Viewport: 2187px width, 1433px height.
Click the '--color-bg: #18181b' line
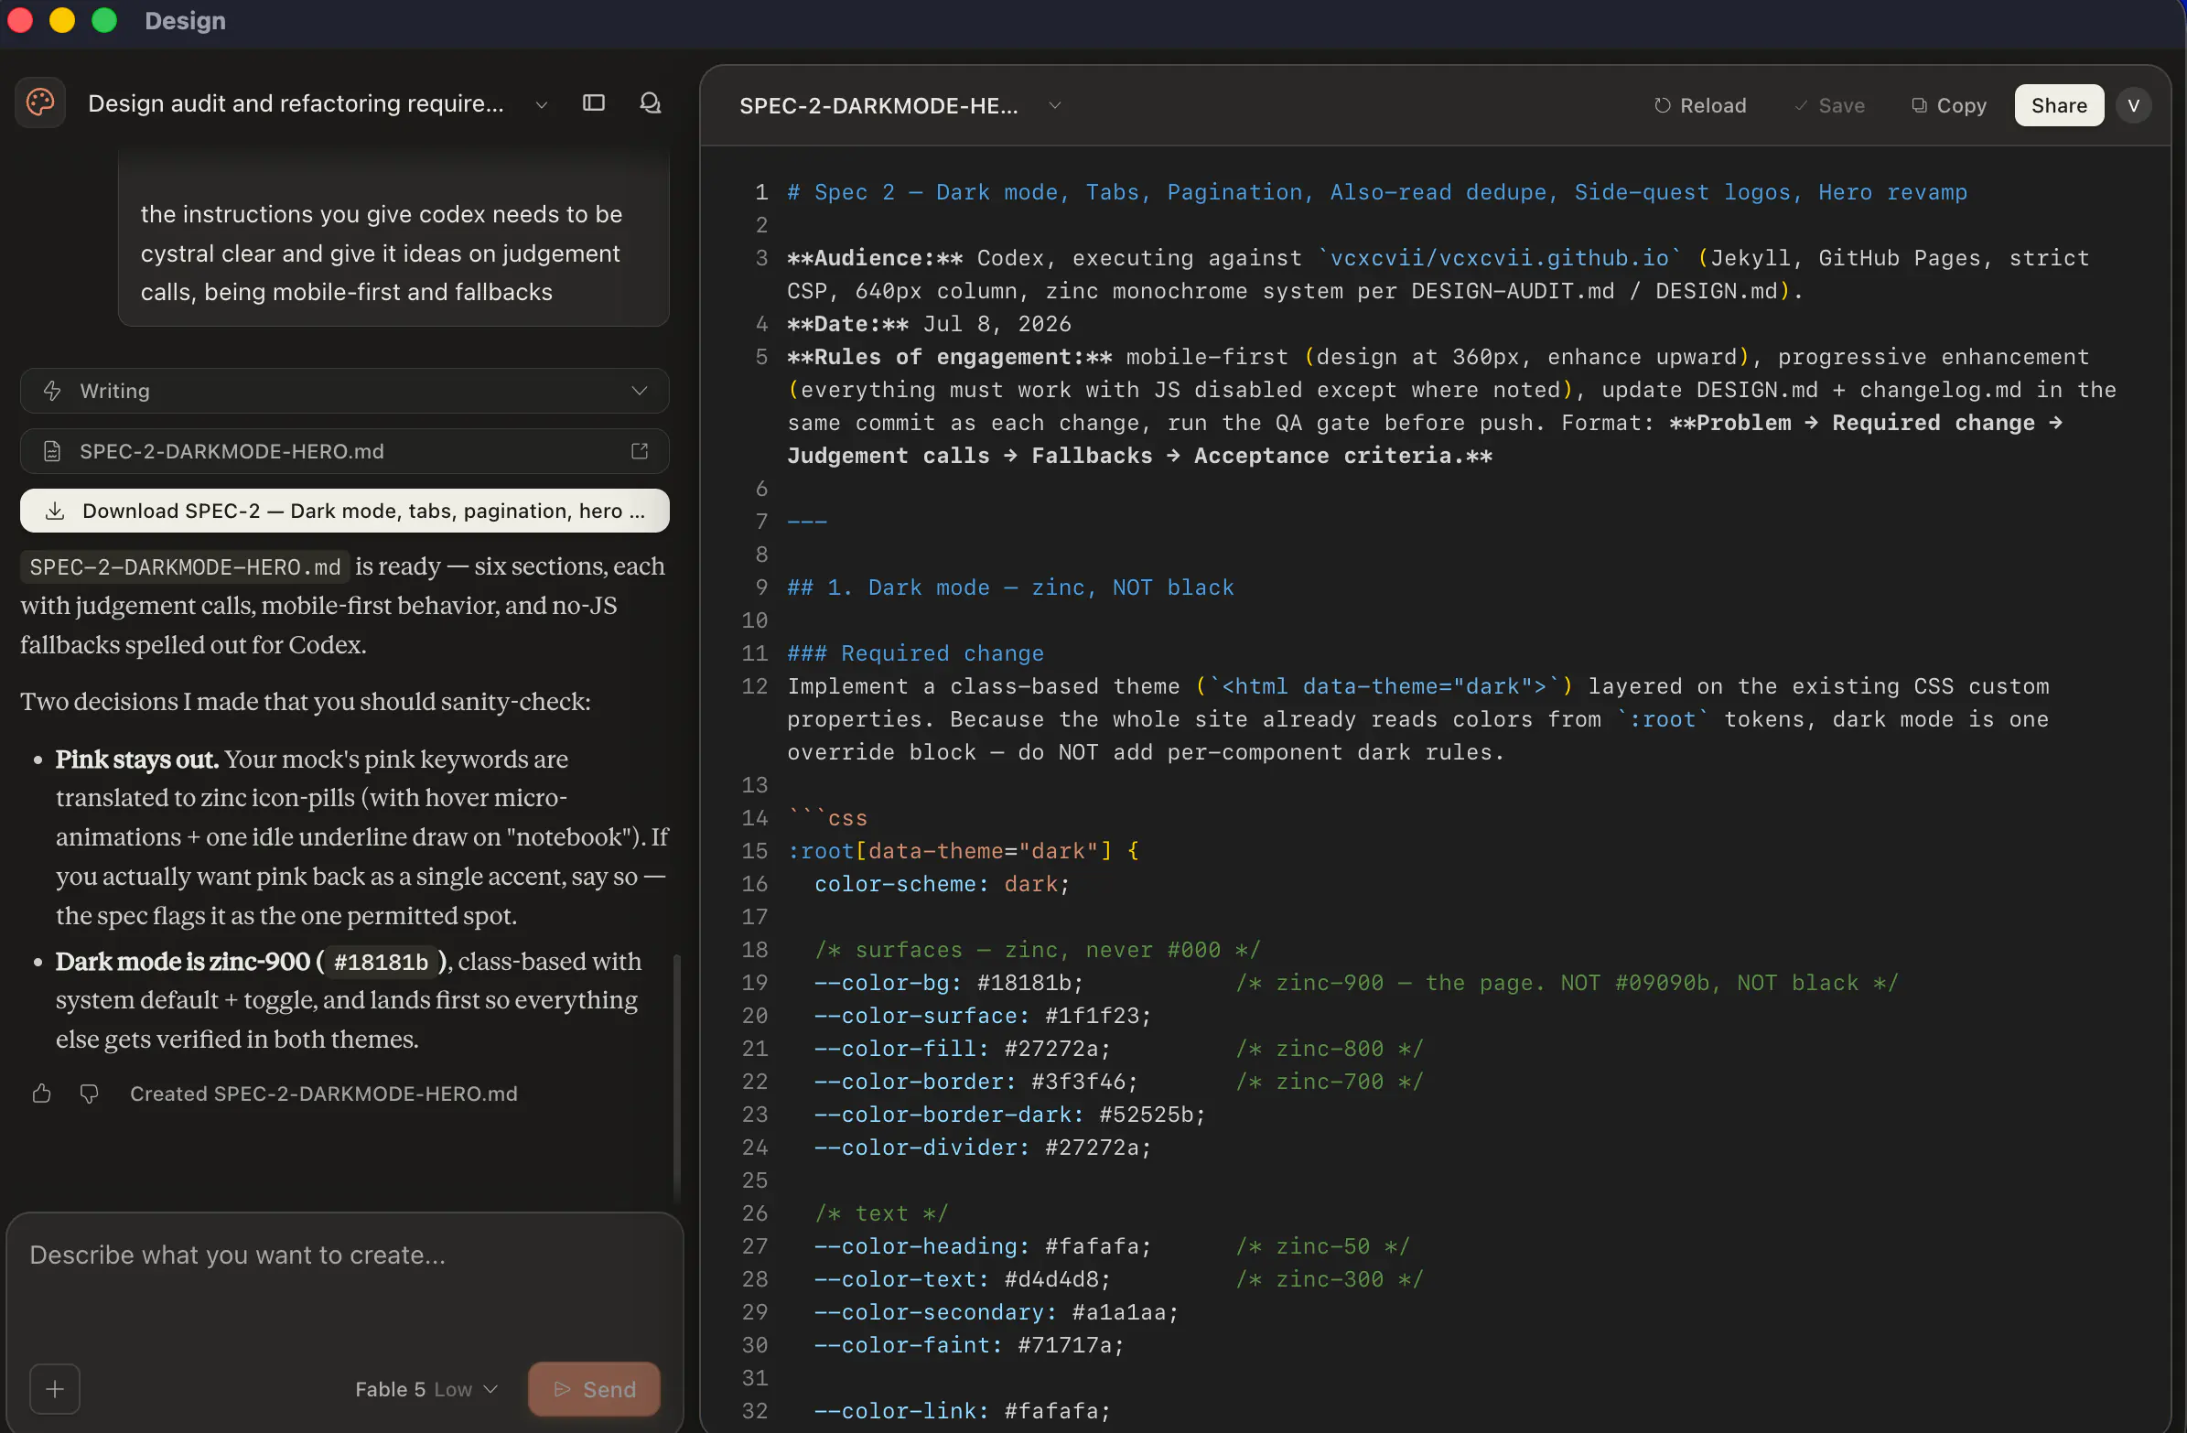click(949, 983)
